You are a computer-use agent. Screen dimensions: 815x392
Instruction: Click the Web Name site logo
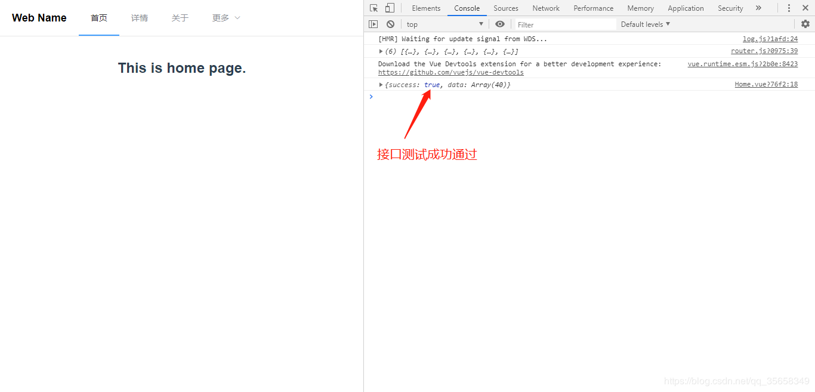(x=39, y=18)
